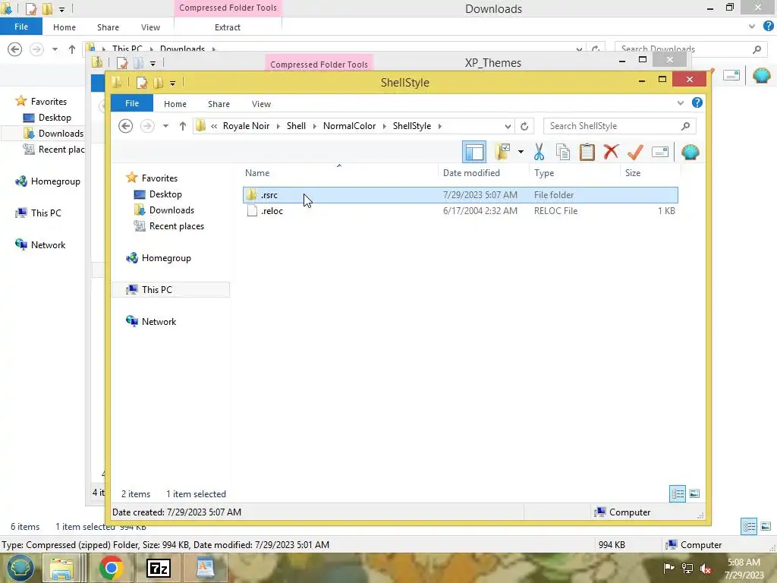Open File tab in Downloads window

point(20,27)
